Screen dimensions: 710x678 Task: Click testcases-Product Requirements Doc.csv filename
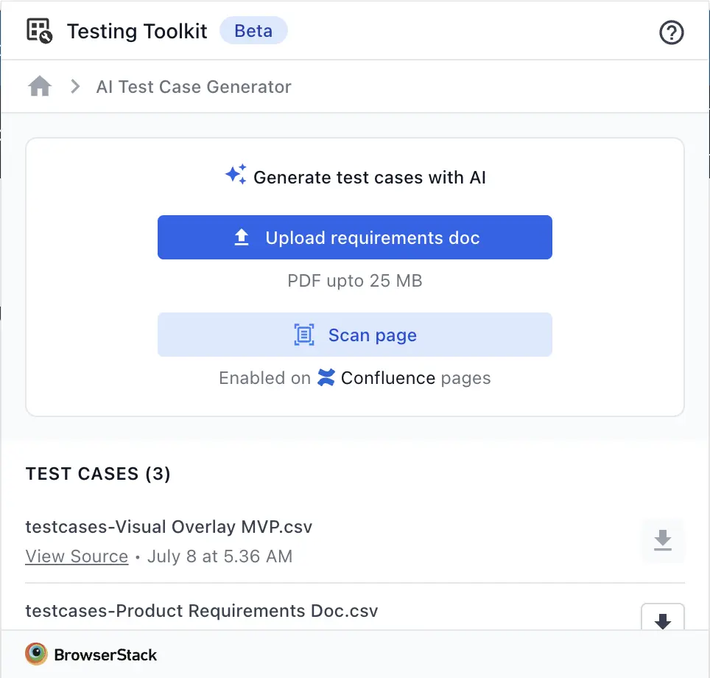(202, 611)
